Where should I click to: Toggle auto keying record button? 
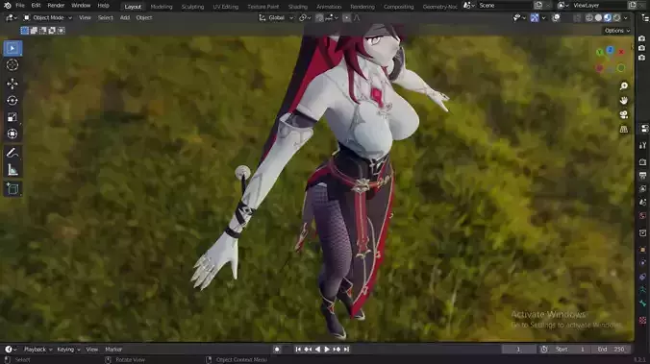coord(277,349)
